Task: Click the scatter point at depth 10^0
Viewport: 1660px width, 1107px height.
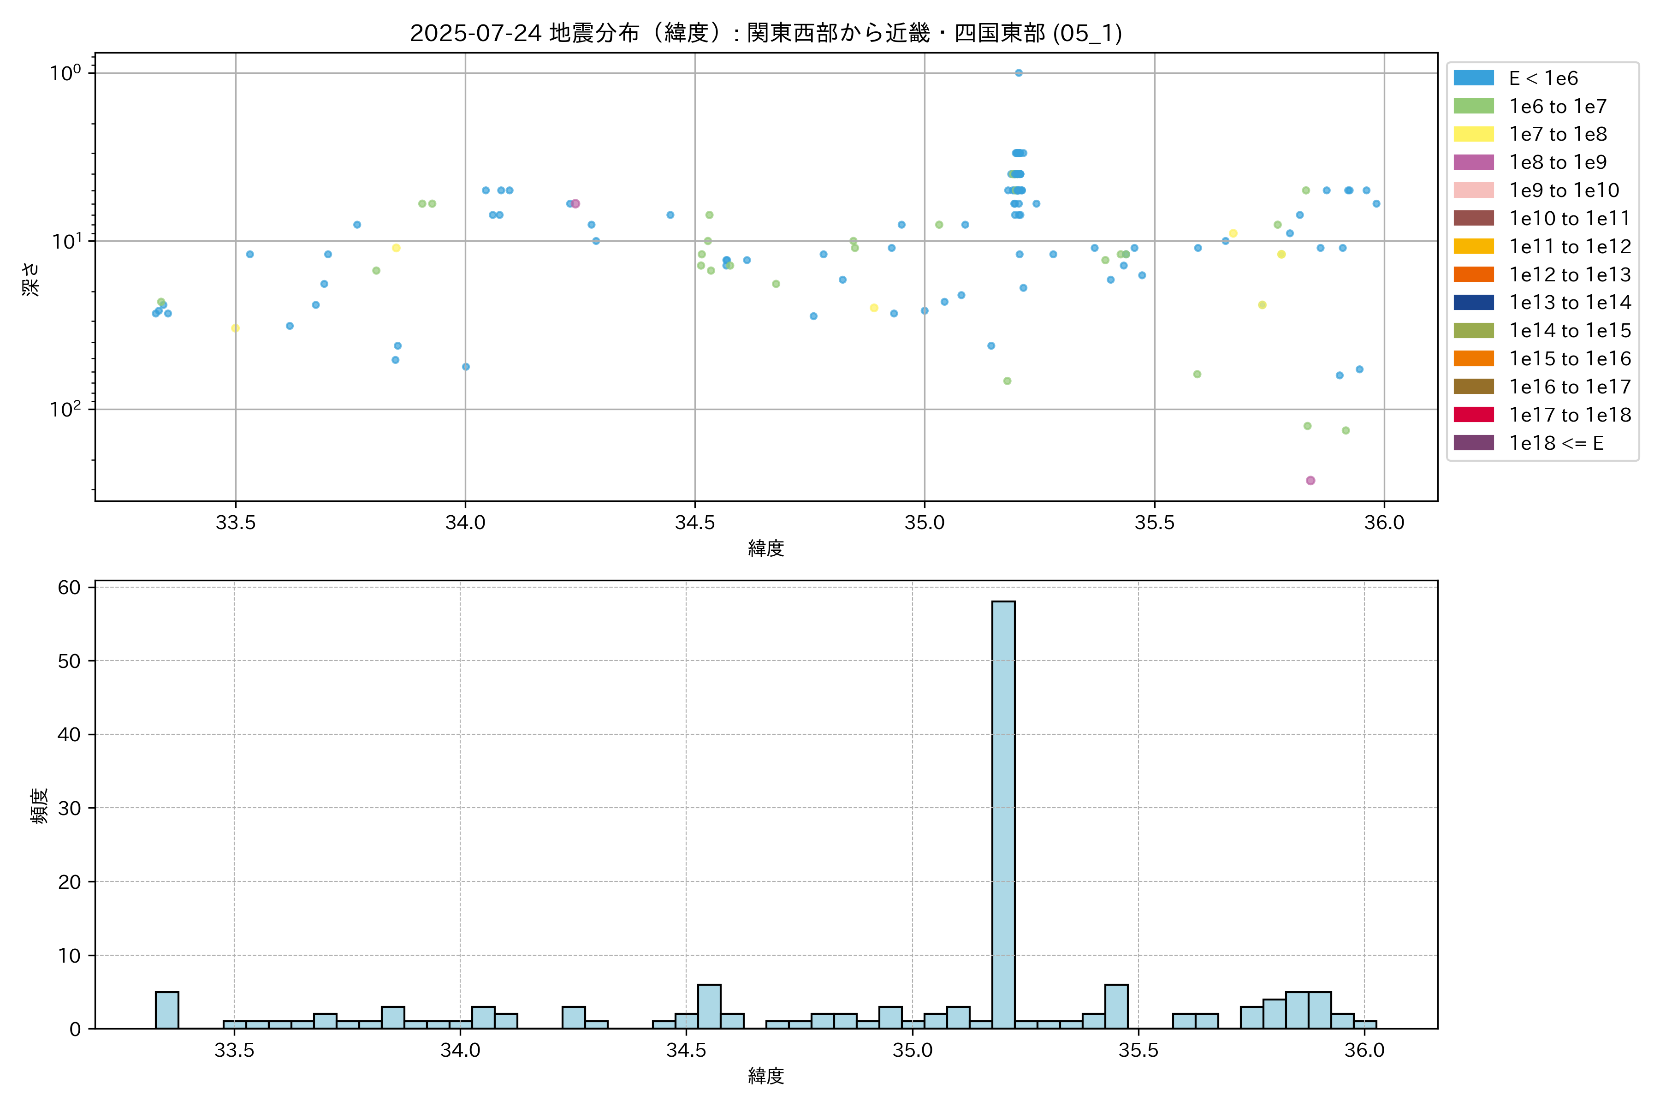Action: (x=1019, y=73)
